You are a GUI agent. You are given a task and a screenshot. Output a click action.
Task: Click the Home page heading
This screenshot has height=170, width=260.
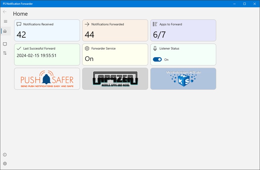tap(20, 14)
